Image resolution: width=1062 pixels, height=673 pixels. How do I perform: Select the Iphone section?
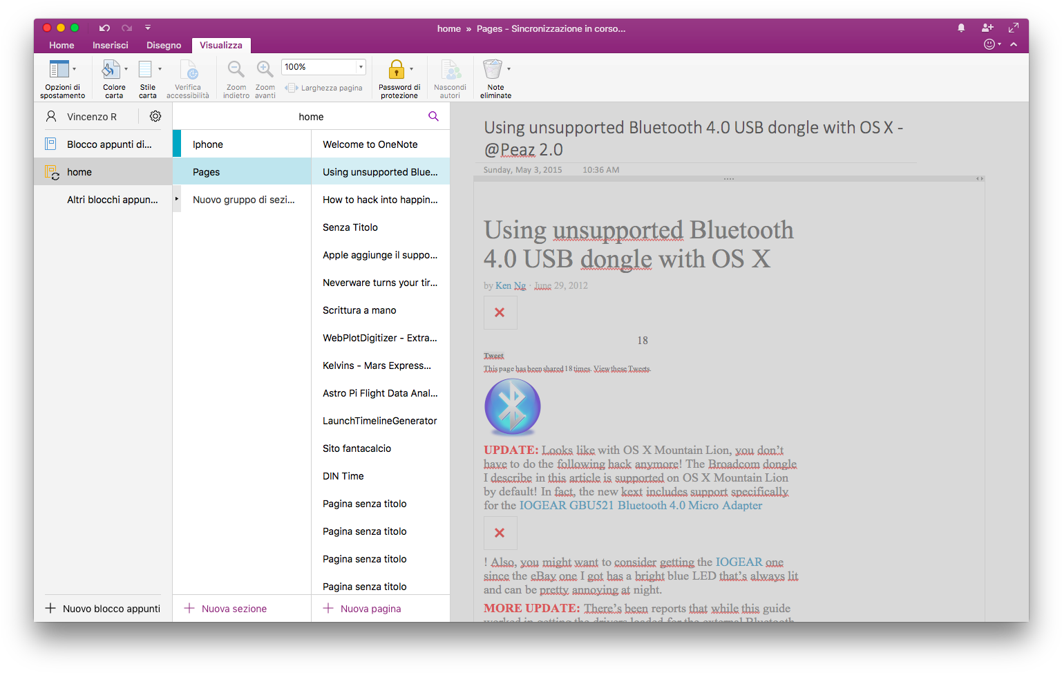point(242,144)
